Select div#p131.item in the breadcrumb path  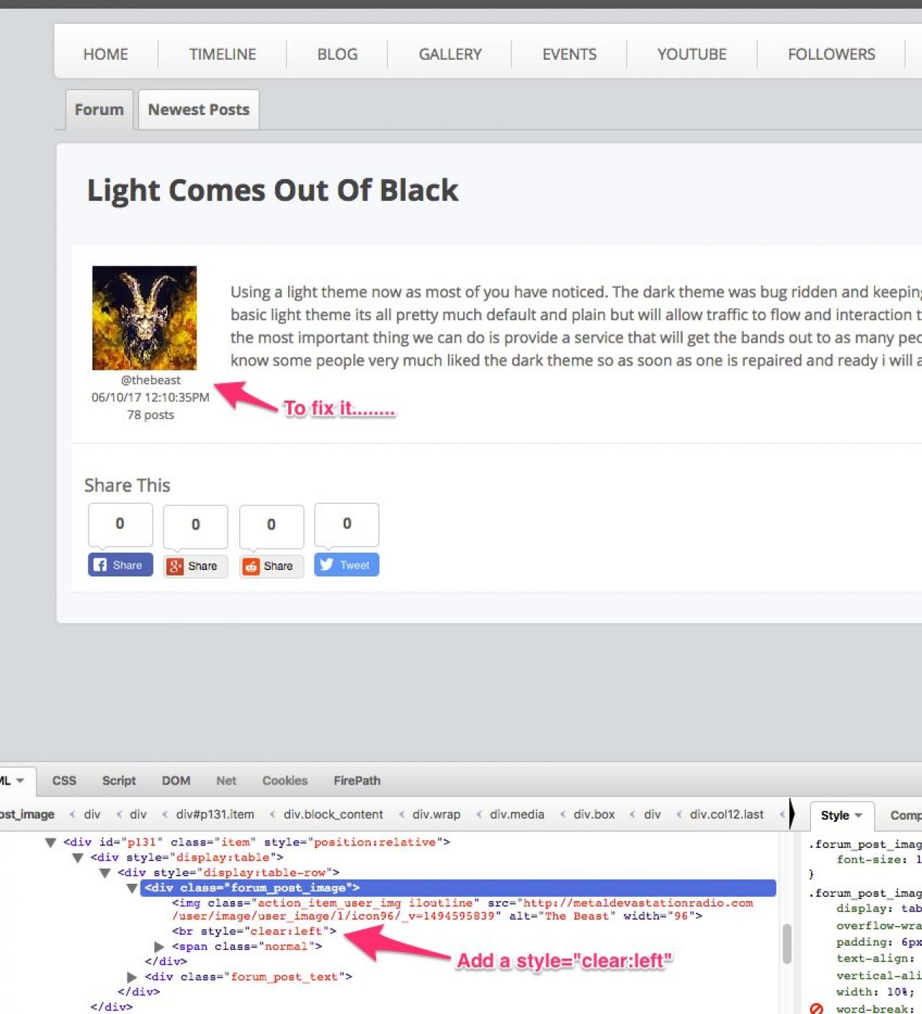(215, 815)
